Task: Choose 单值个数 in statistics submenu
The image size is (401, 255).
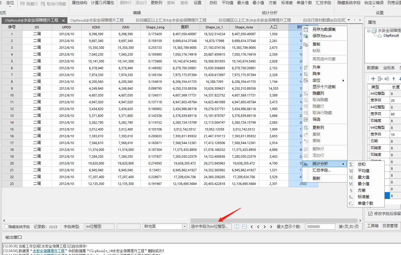Action: 366,203
